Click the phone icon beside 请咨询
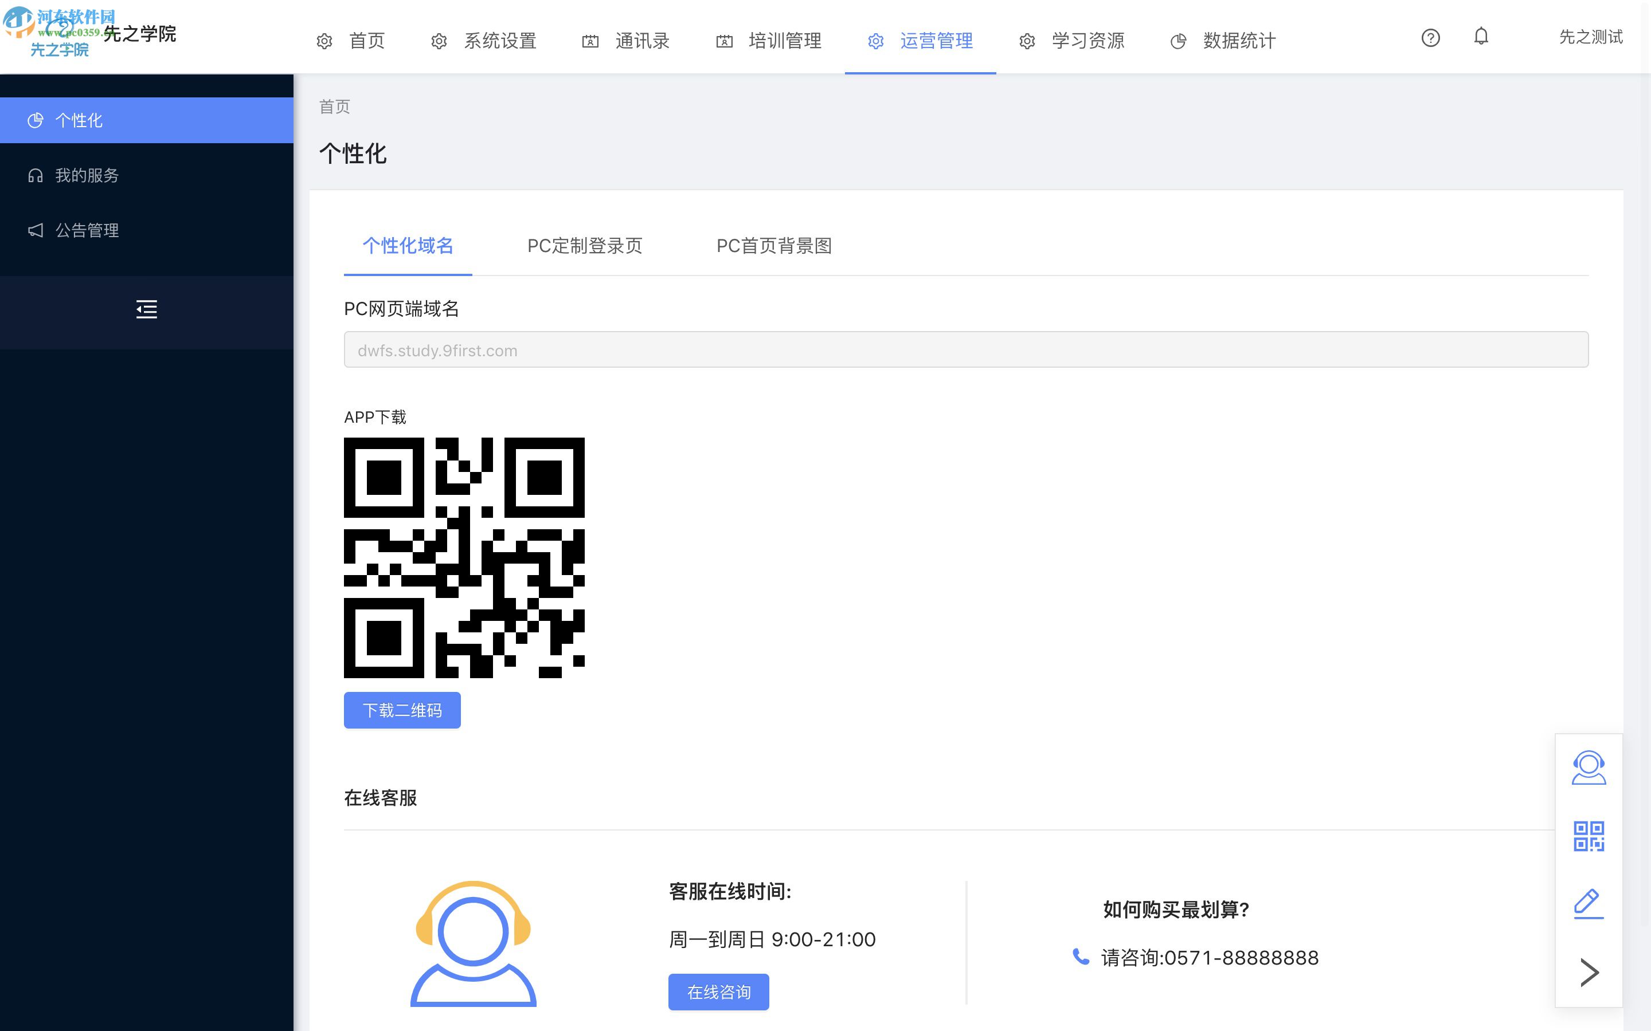This screenshot has height=1031, width=1651. tap(1081, 957)
